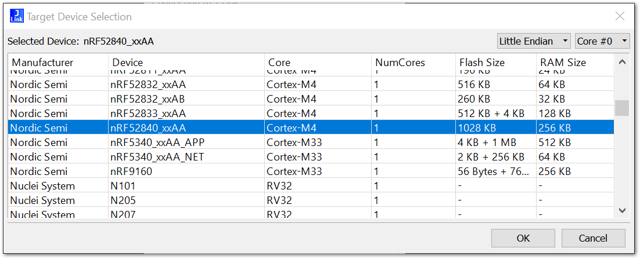The image size is (640, 259).
Task: Sort by the RAM Size column header
Action: 575,63
